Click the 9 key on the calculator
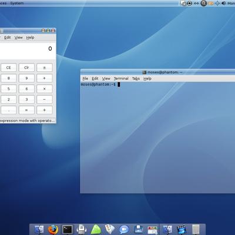Viewport: 235px width, 235px height. pyautogui.click(x=26, y=78)
